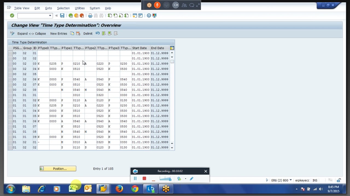Adjust the recorder audio level slider
350x196 pixels.
tap(165, 179)
